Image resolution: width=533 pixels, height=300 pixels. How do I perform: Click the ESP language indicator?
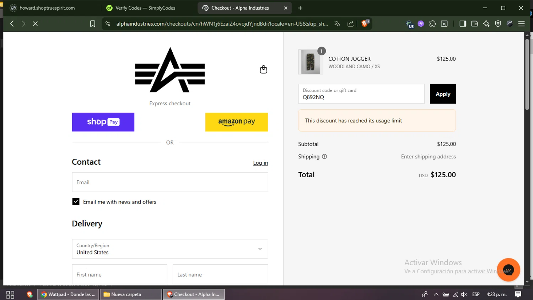click(x=476, y=294)
